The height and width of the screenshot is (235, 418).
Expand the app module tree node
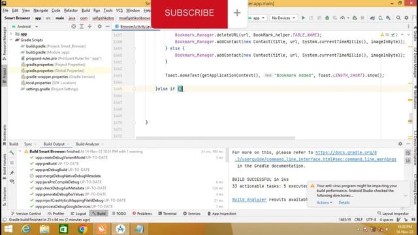tap(11, 34)
